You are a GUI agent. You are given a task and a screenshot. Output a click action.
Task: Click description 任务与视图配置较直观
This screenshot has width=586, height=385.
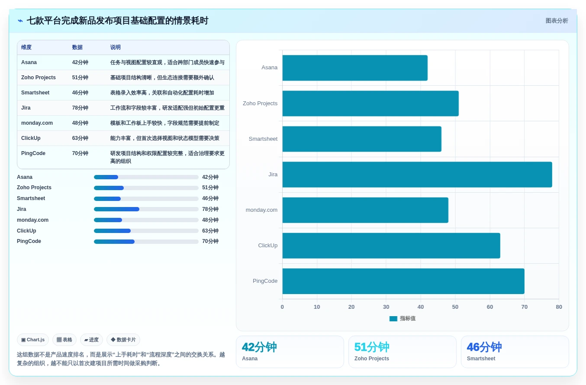coord(167,62)
